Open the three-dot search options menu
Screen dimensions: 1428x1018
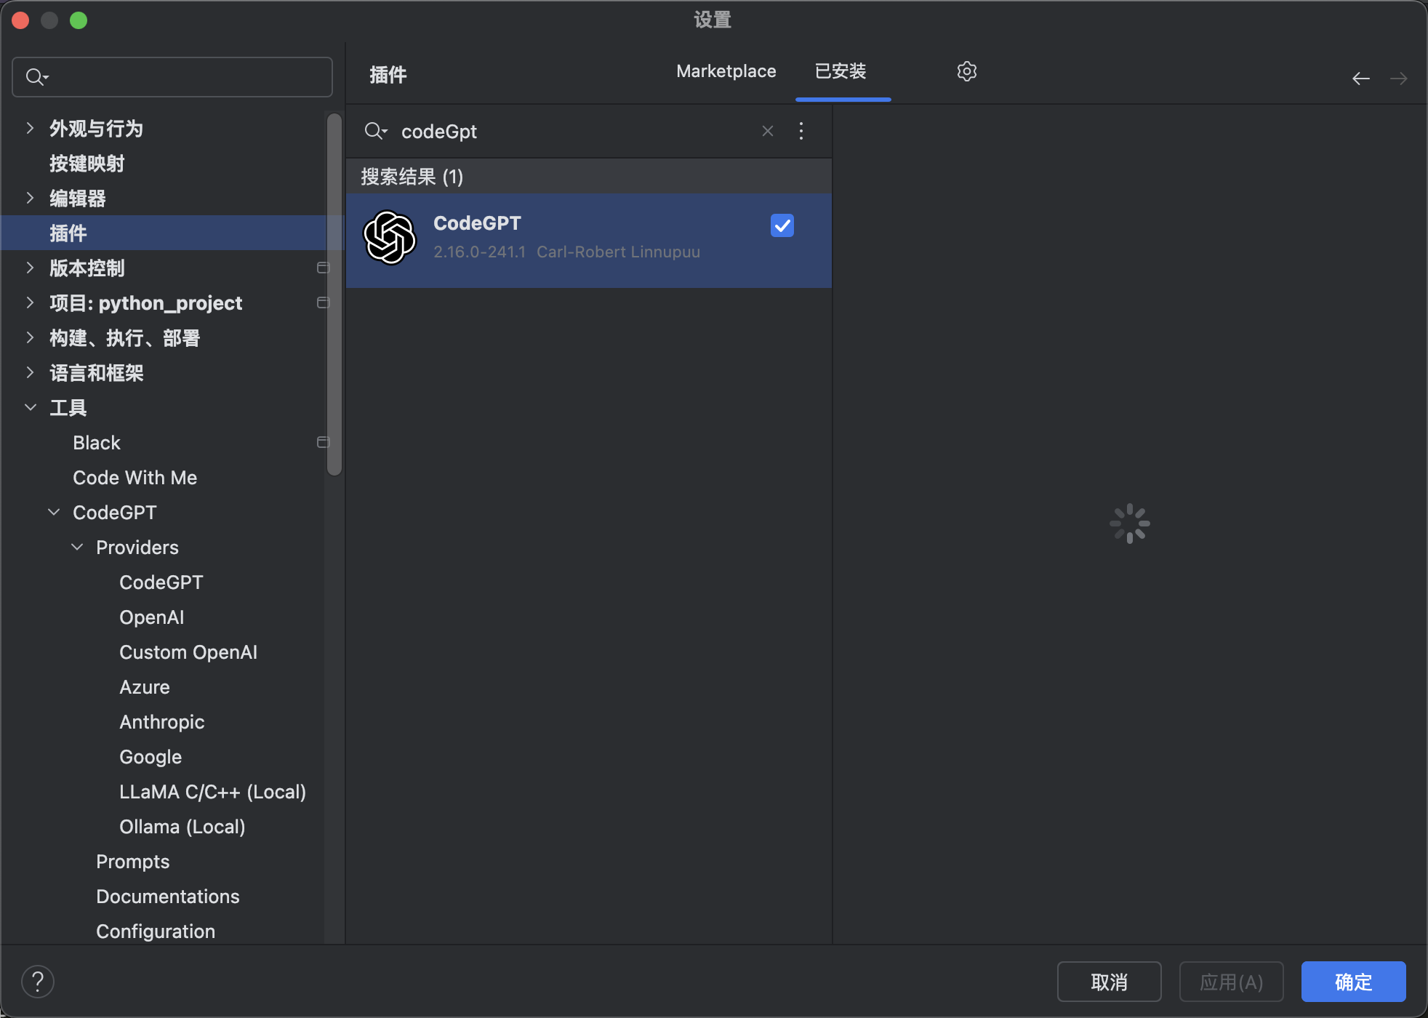tap(800, 131)
